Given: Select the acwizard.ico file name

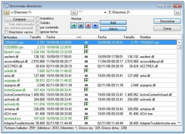Looking at the screenshot, I should click(12, 118).
